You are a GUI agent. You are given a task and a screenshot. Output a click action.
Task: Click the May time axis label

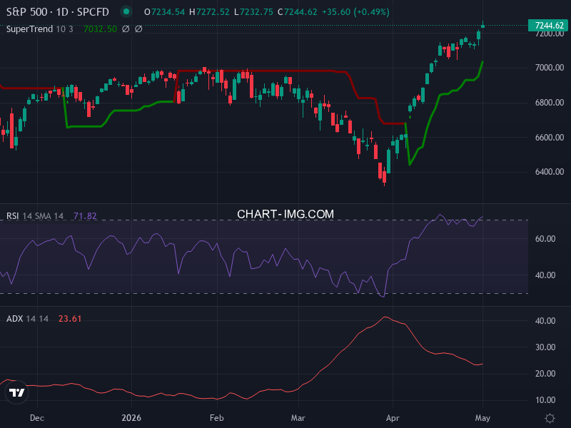coord(482,418)
